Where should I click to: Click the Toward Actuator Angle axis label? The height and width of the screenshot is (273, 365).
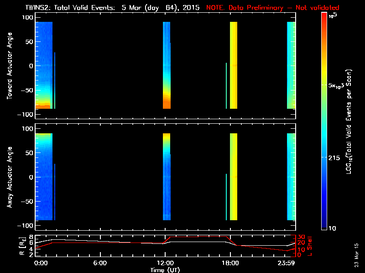(x=9, y=66)
